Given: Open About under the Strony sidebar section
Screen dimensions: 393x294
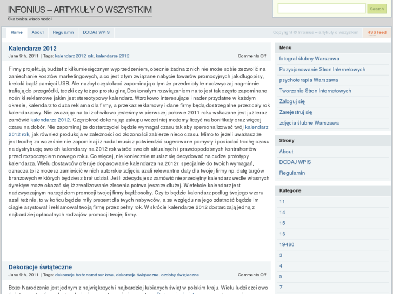Looking at the screenshot, I should point(286,152).
